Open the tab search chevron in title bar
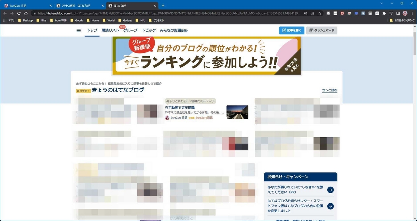 pos(382,3)
